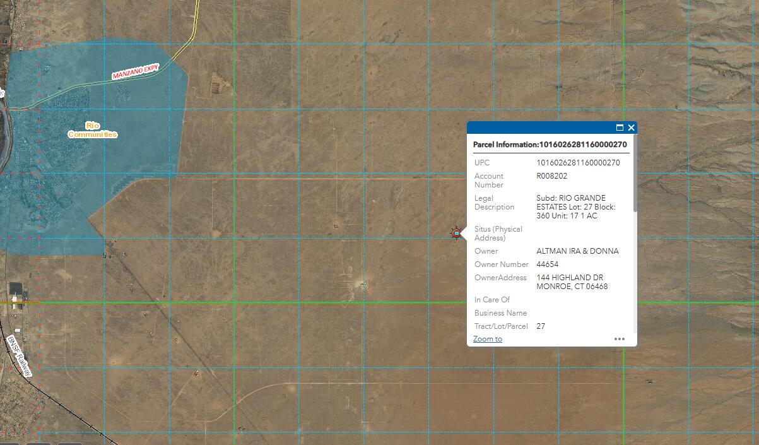
Task: Click the OwnerAddress 144 HIGHLAND DR text
Action: pyautogui.click(x=570, y=277)
